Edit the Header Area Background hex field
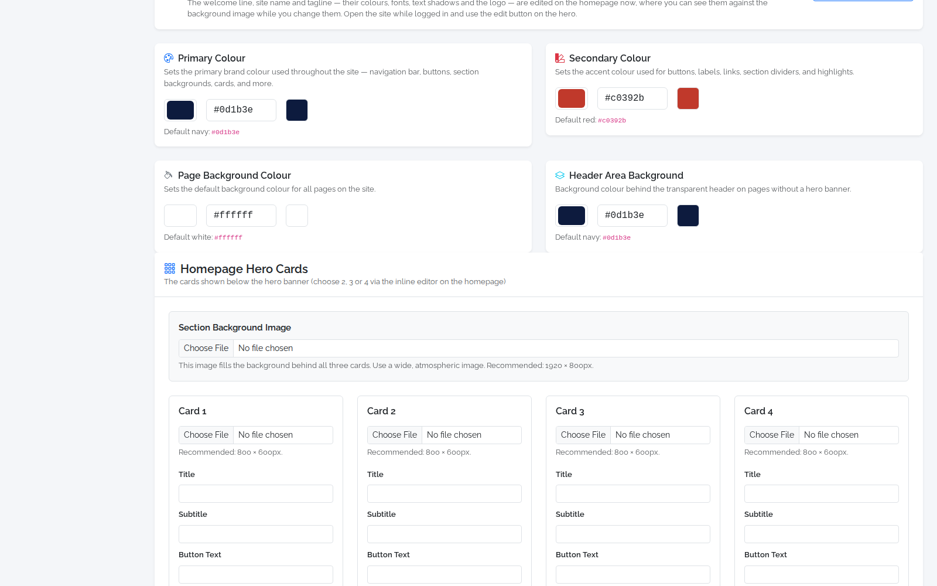 (632, 216)
